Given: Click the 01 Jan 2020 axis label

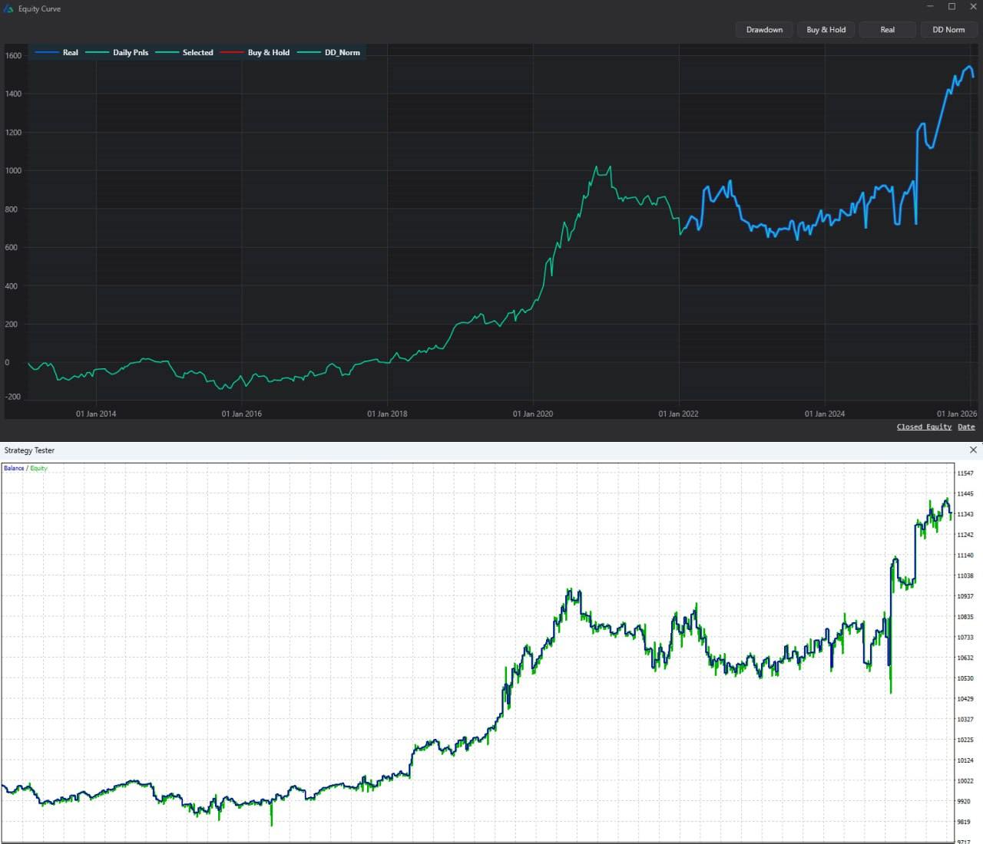Looking at the screenshot, I should point(533,414).
